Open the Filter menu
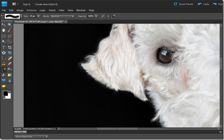224x140 pixels. [61, 10]
